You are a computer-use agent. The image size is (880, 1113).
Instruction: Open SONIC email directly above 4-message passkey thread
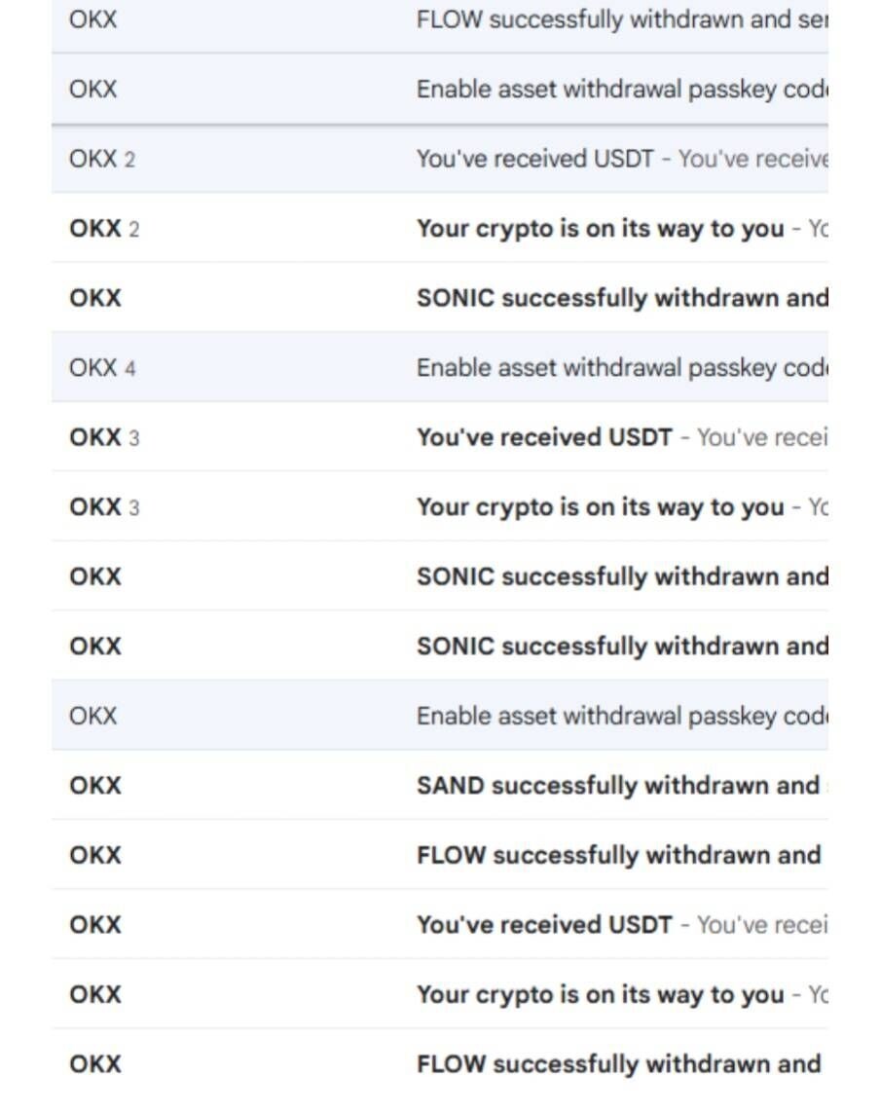point(621,298)
